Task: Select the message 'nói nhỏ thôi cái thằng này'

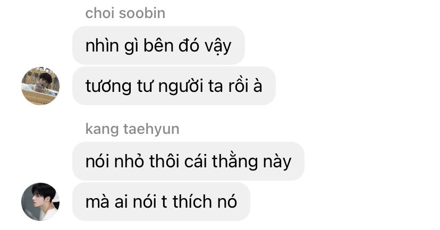Action: (188, 161)
